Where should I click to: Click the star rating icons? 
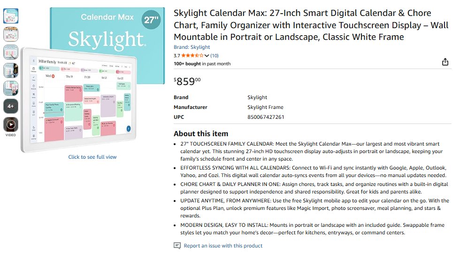click(x=192, y=55)
